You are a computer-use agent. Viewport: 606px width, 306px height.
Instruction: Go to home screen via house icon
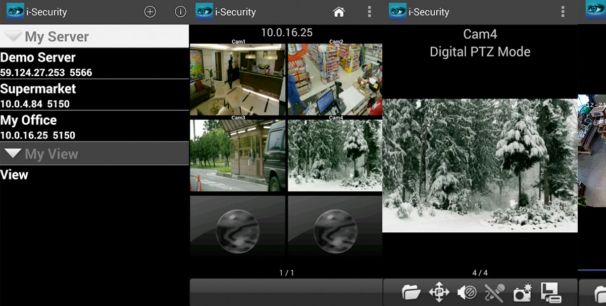click(x=339, y=12)
